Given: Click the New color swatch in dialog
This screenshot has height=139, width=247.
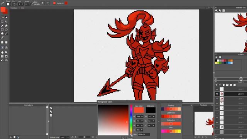Looking at the screenshot, I should point(139,110).
